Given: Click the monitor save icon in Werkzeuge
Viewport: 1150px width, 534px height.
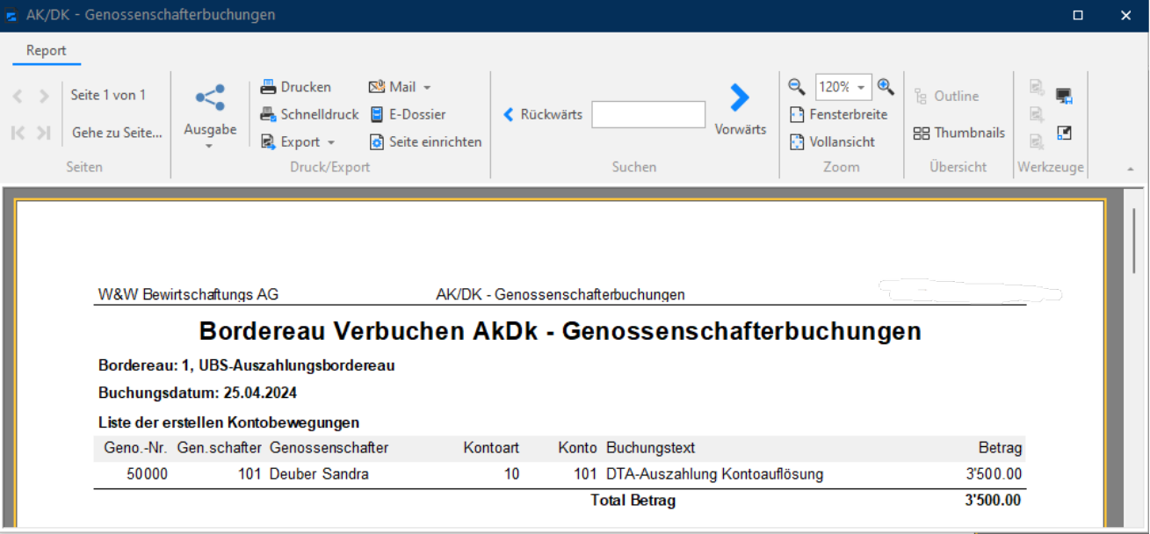Looking at the screenshot, I should (1064, 96).
